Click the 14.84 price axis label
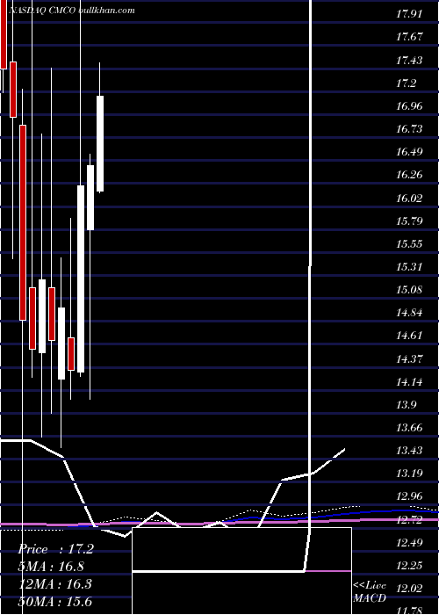Viewport: 439px width, 615px height. pos(409,313)
